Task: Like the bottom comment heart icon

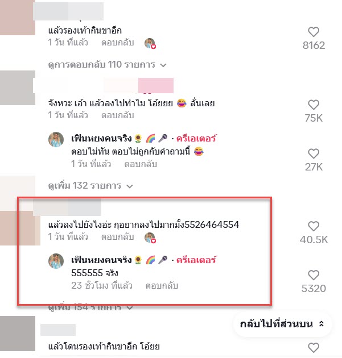Action: point(314,348)
